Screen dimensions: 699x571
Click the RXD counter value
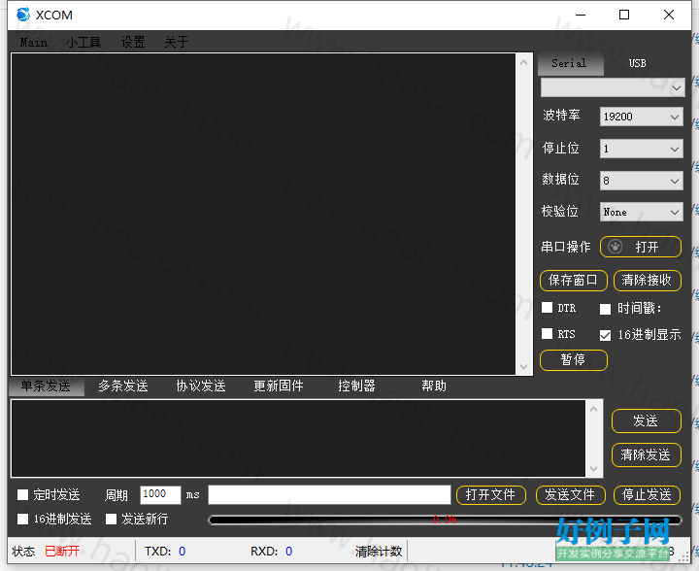pyautogui.click(x=289, y=552)
